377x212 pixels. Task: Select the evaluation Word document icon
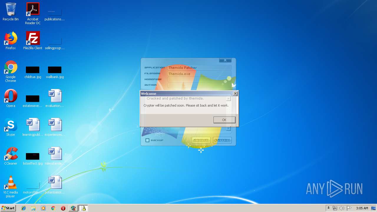(55, 99)
